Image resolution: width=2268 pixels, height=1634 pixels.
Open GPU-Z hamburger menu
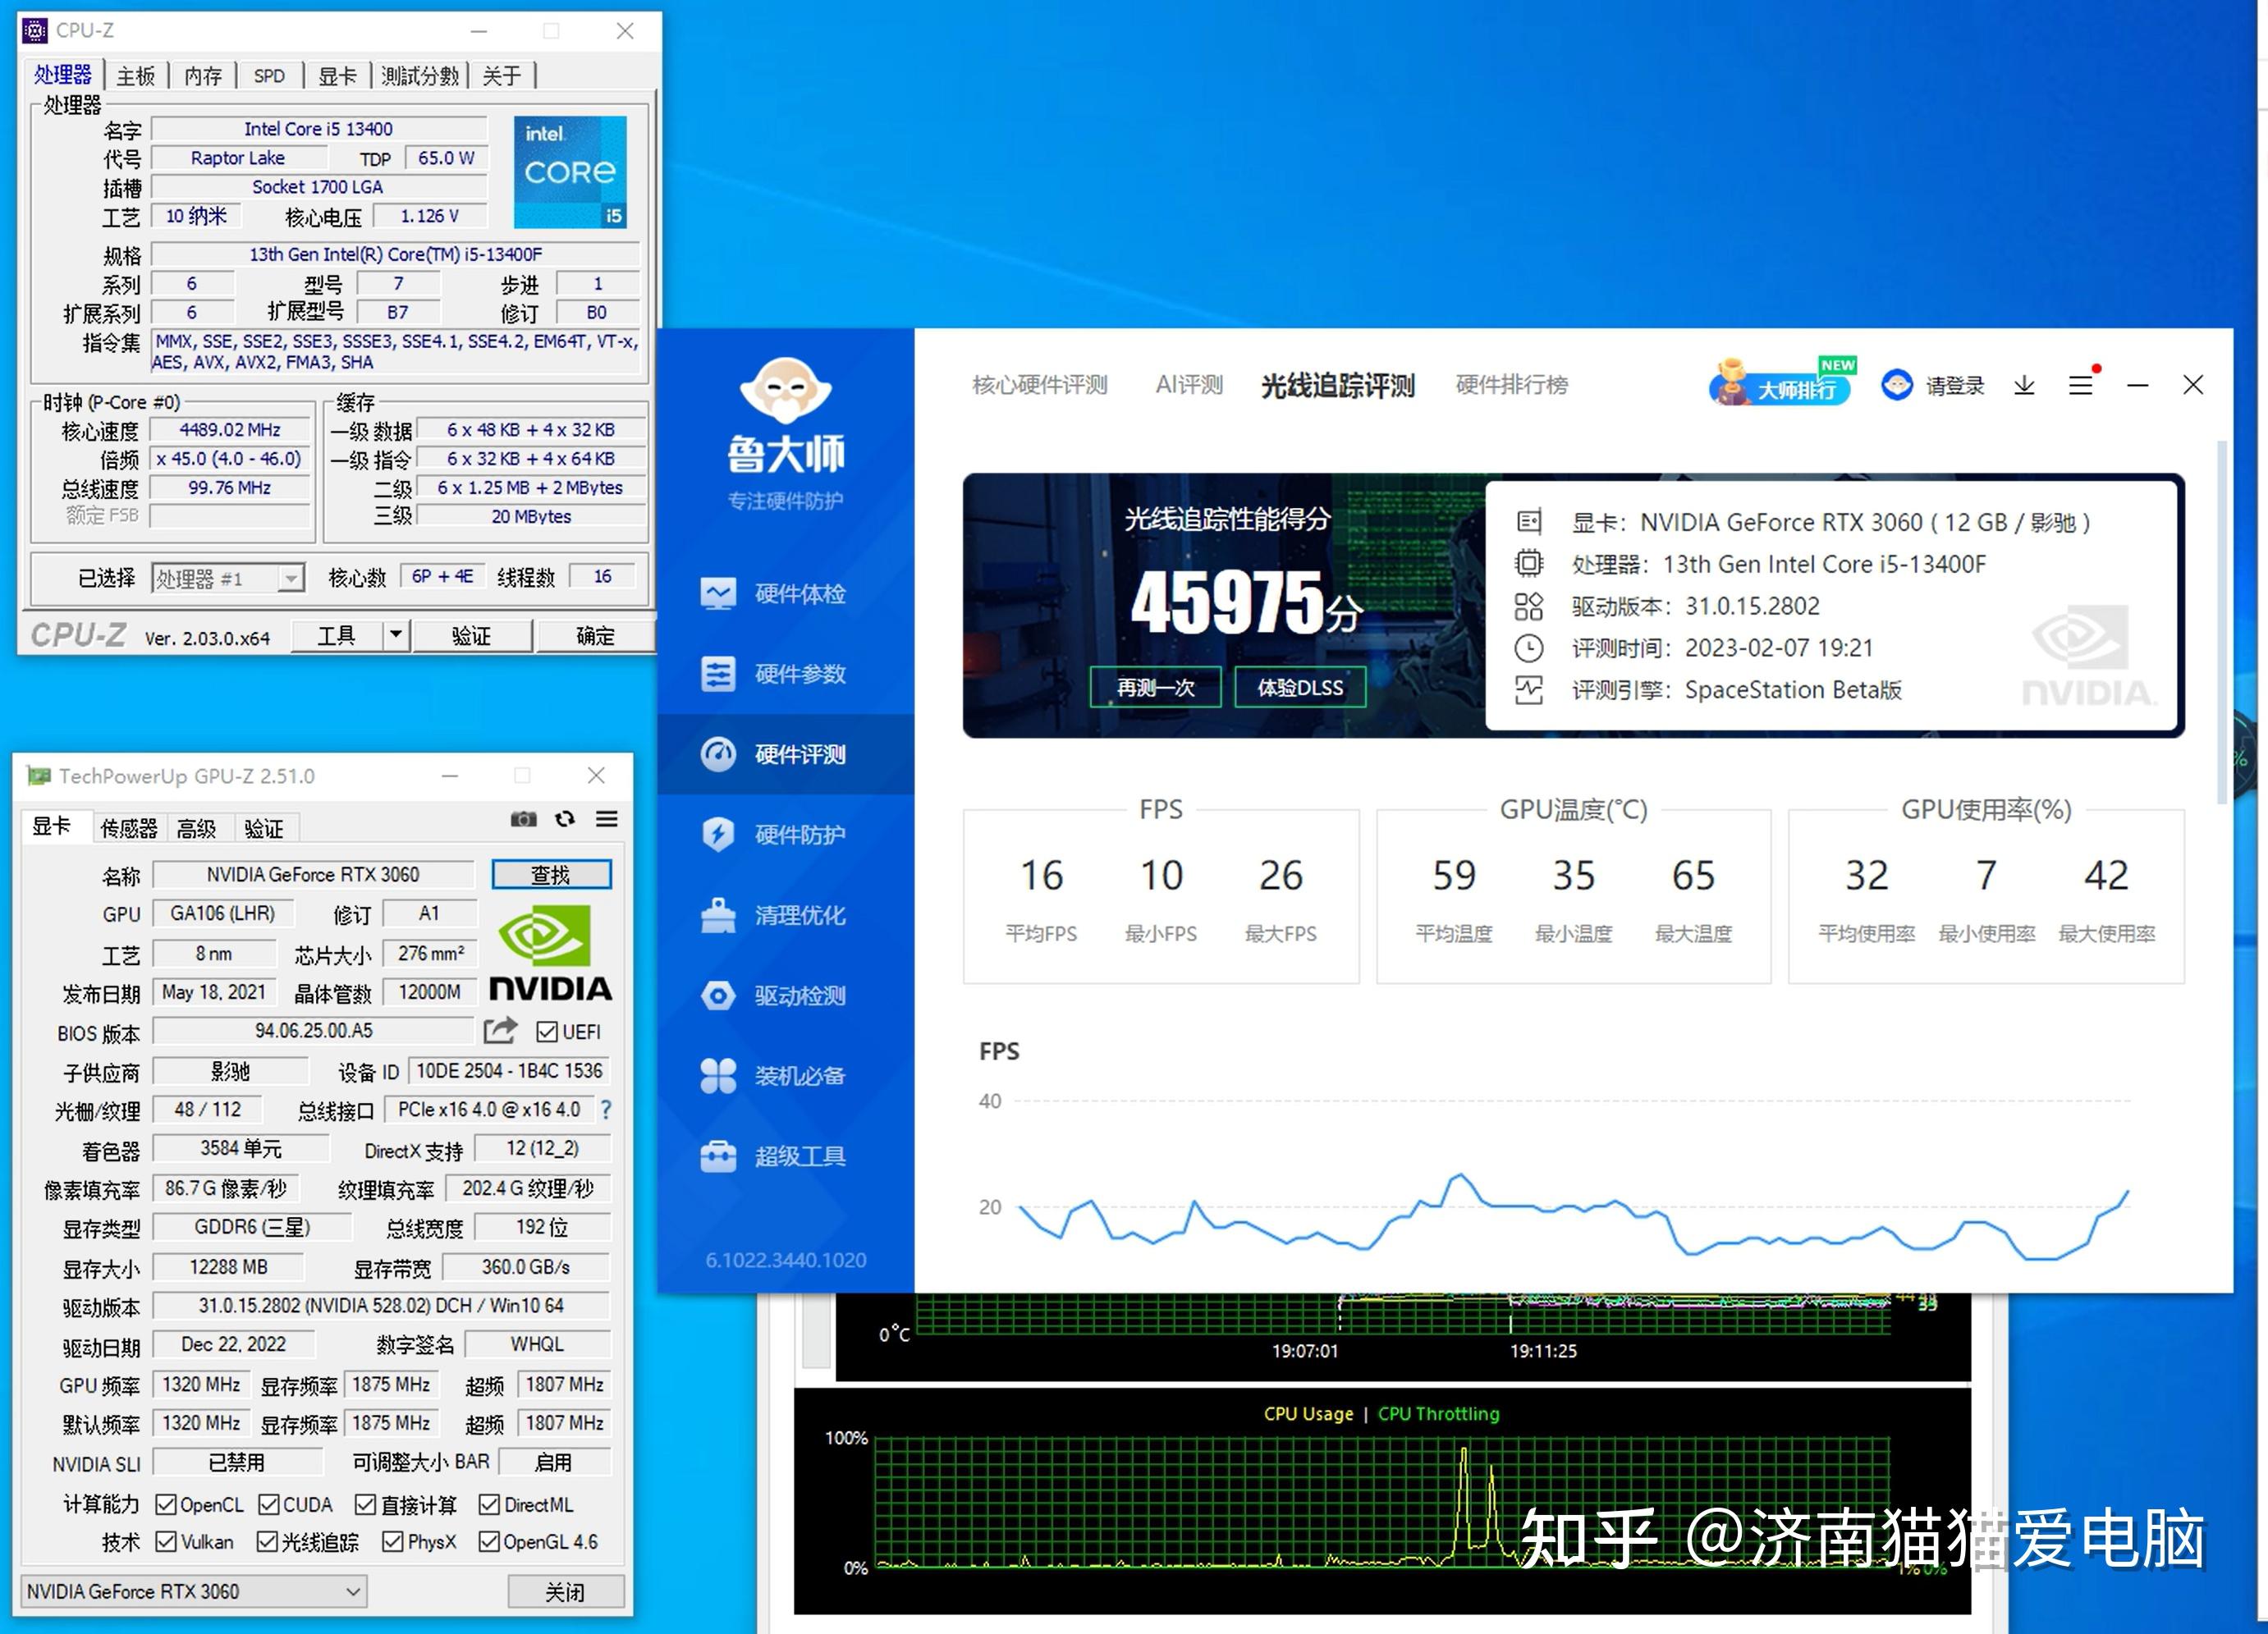[x=607, y=820]
